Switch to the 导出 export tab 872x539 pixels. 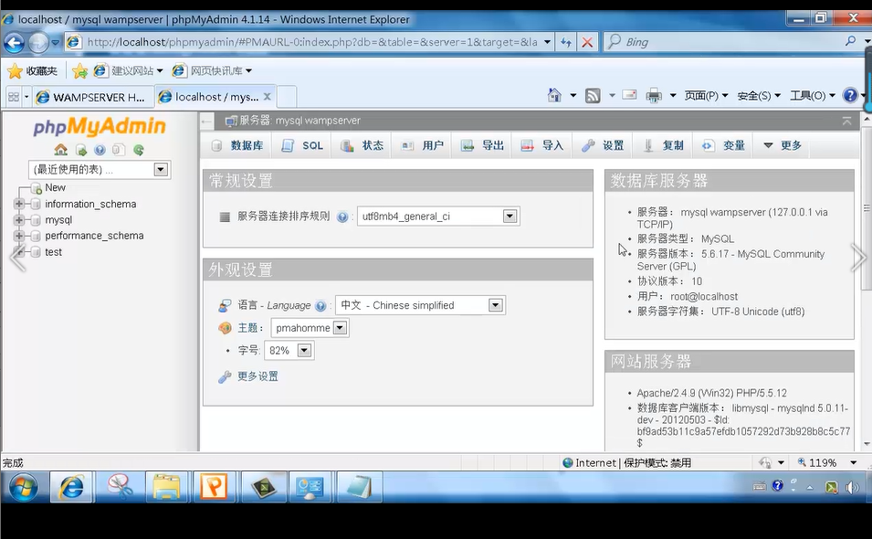[x=482, y=146]
